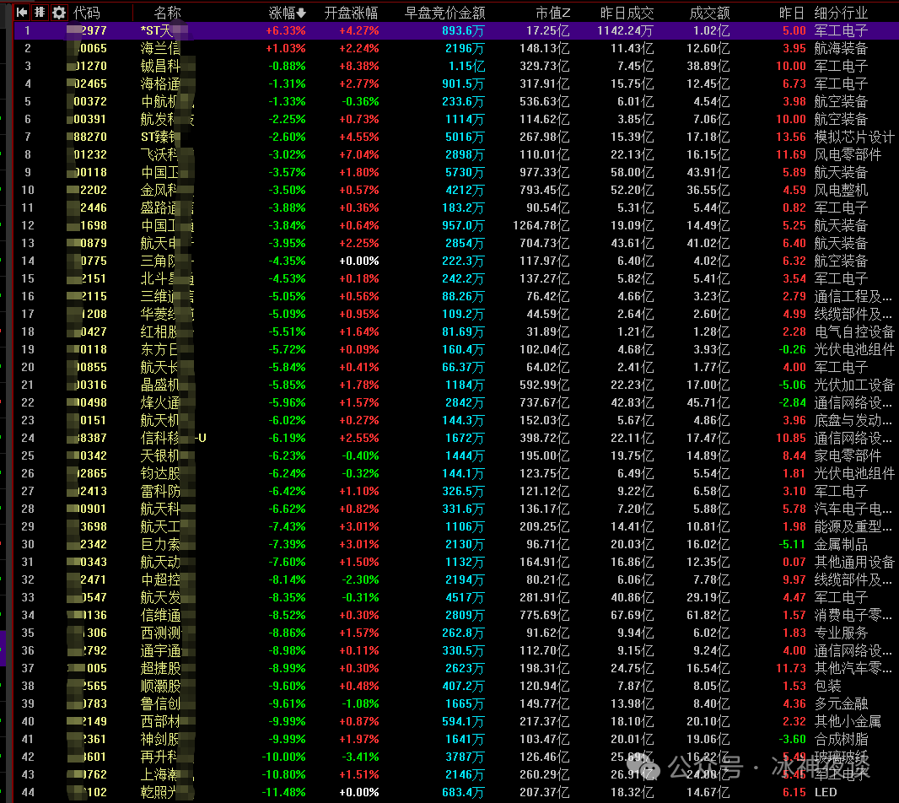
Task: Select 信科移 stock in row 24
Action: 160,439
